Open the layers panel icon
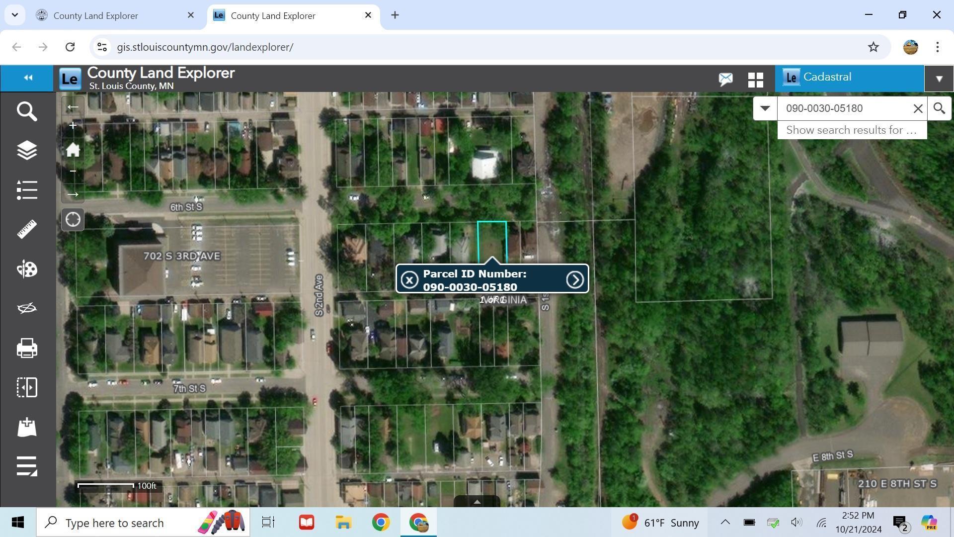The image size is (954, 537). click(x=27, y=151)
